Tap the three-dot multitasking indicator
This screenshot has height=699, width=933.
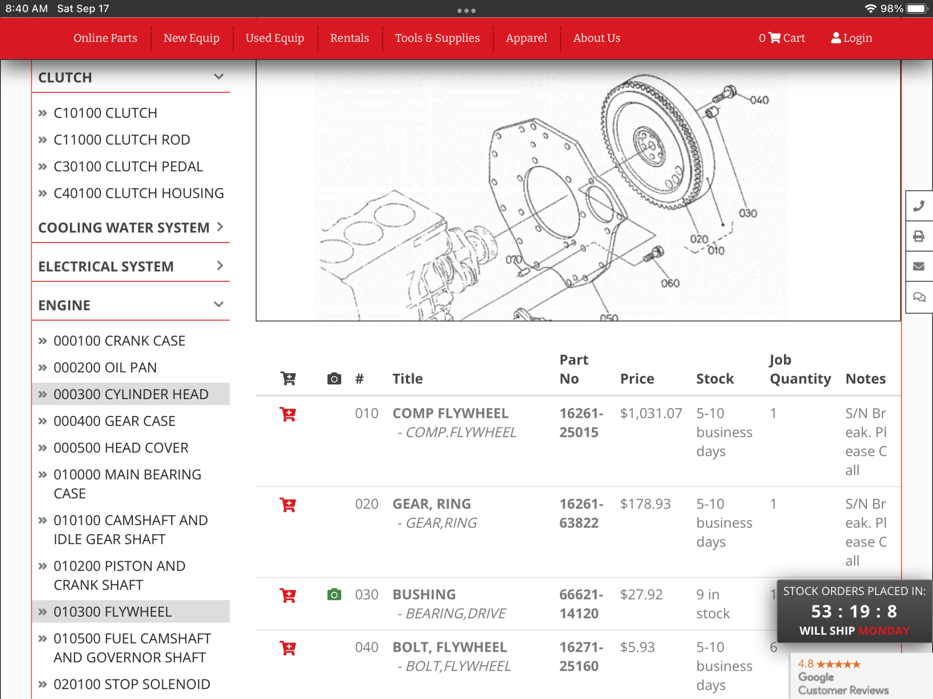click(466, 10)
